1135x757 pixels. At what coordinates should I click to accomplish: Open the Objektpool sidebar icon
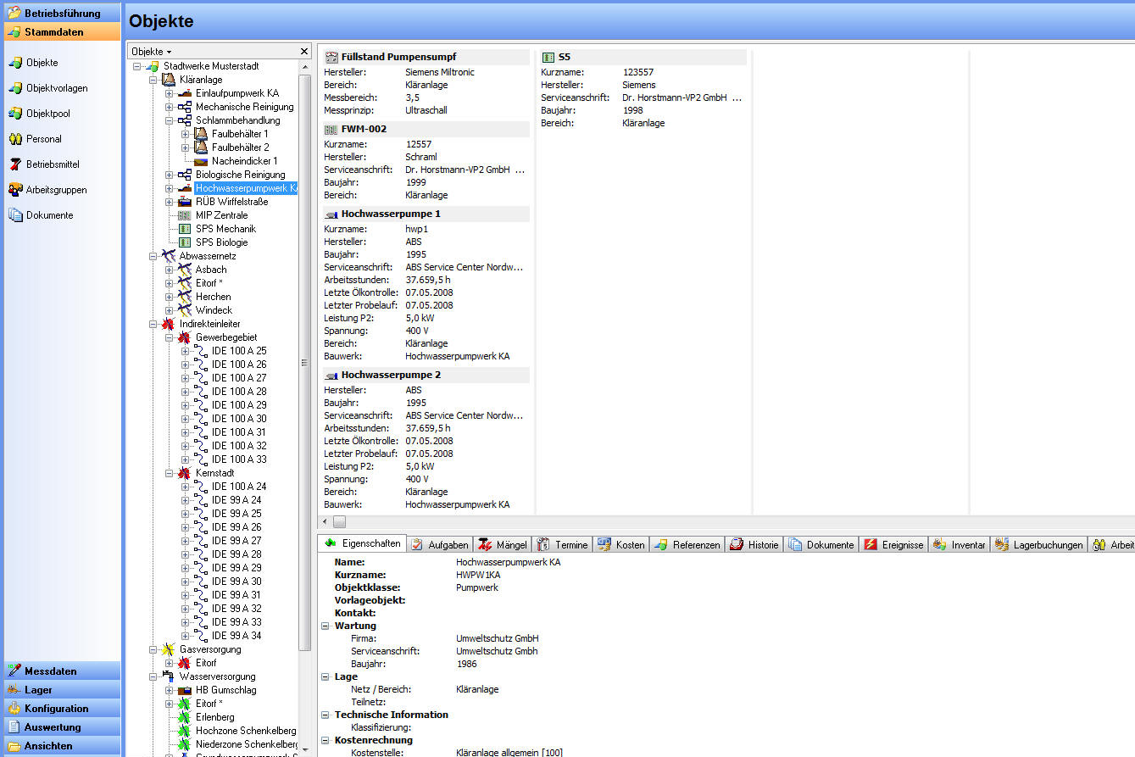point(15,114)
